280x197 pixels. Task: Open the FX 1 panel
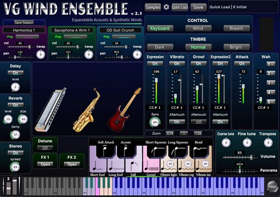pos(45,164)
